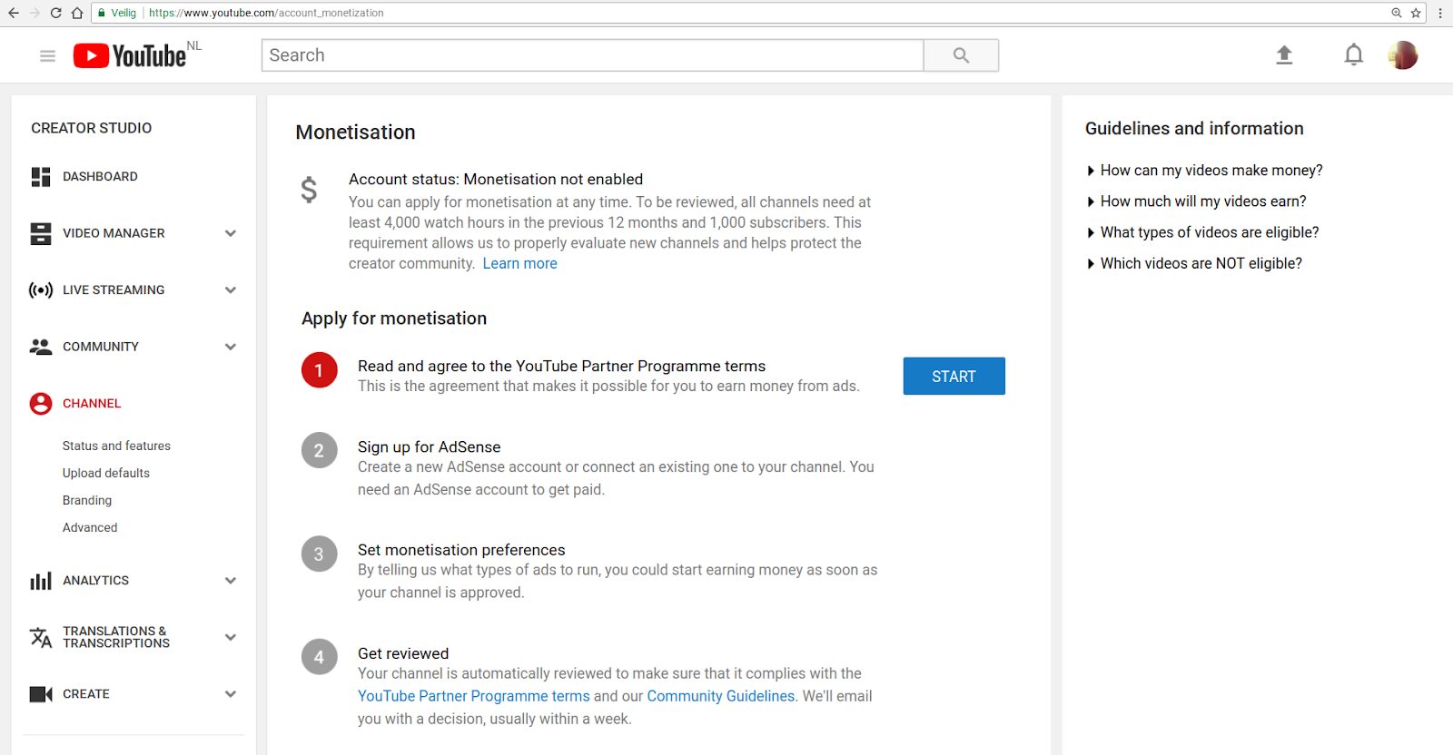This screenshot has height=755, width=1453.
Task: Click the browser home button
Action: 77,13
